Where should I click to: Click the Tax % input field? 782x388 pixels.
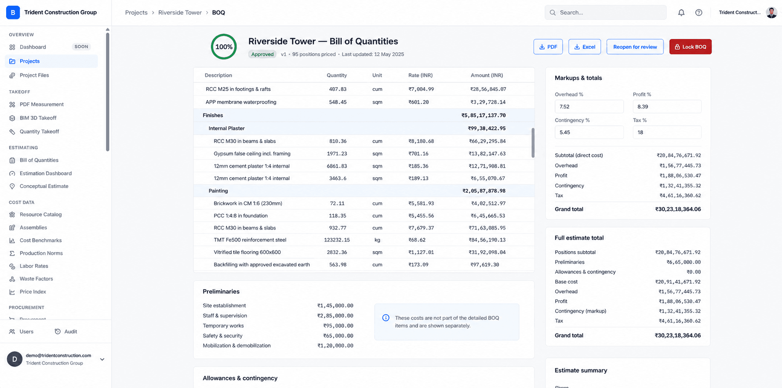pyautogui.click(x=667, y=132)
